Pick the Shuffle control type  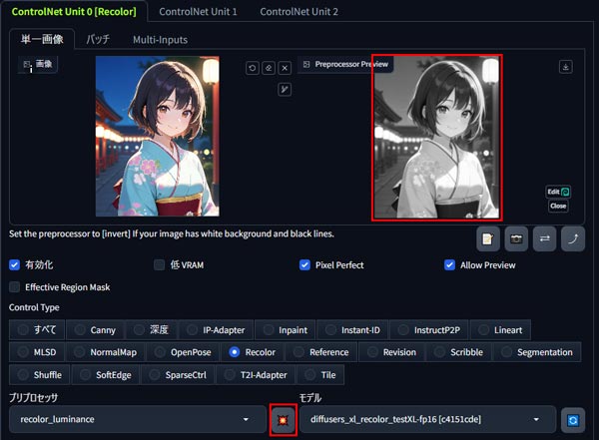point(40,375)
